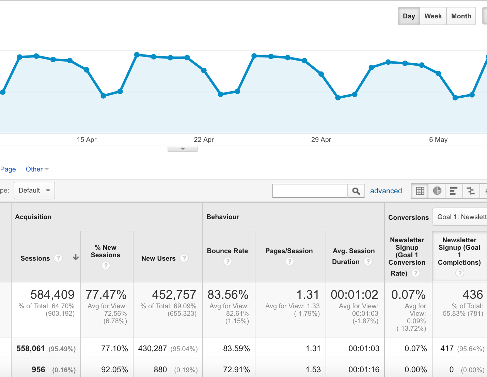
Task: Click inside the table search field
Action: pyautogui.click(x=310, y=191)
